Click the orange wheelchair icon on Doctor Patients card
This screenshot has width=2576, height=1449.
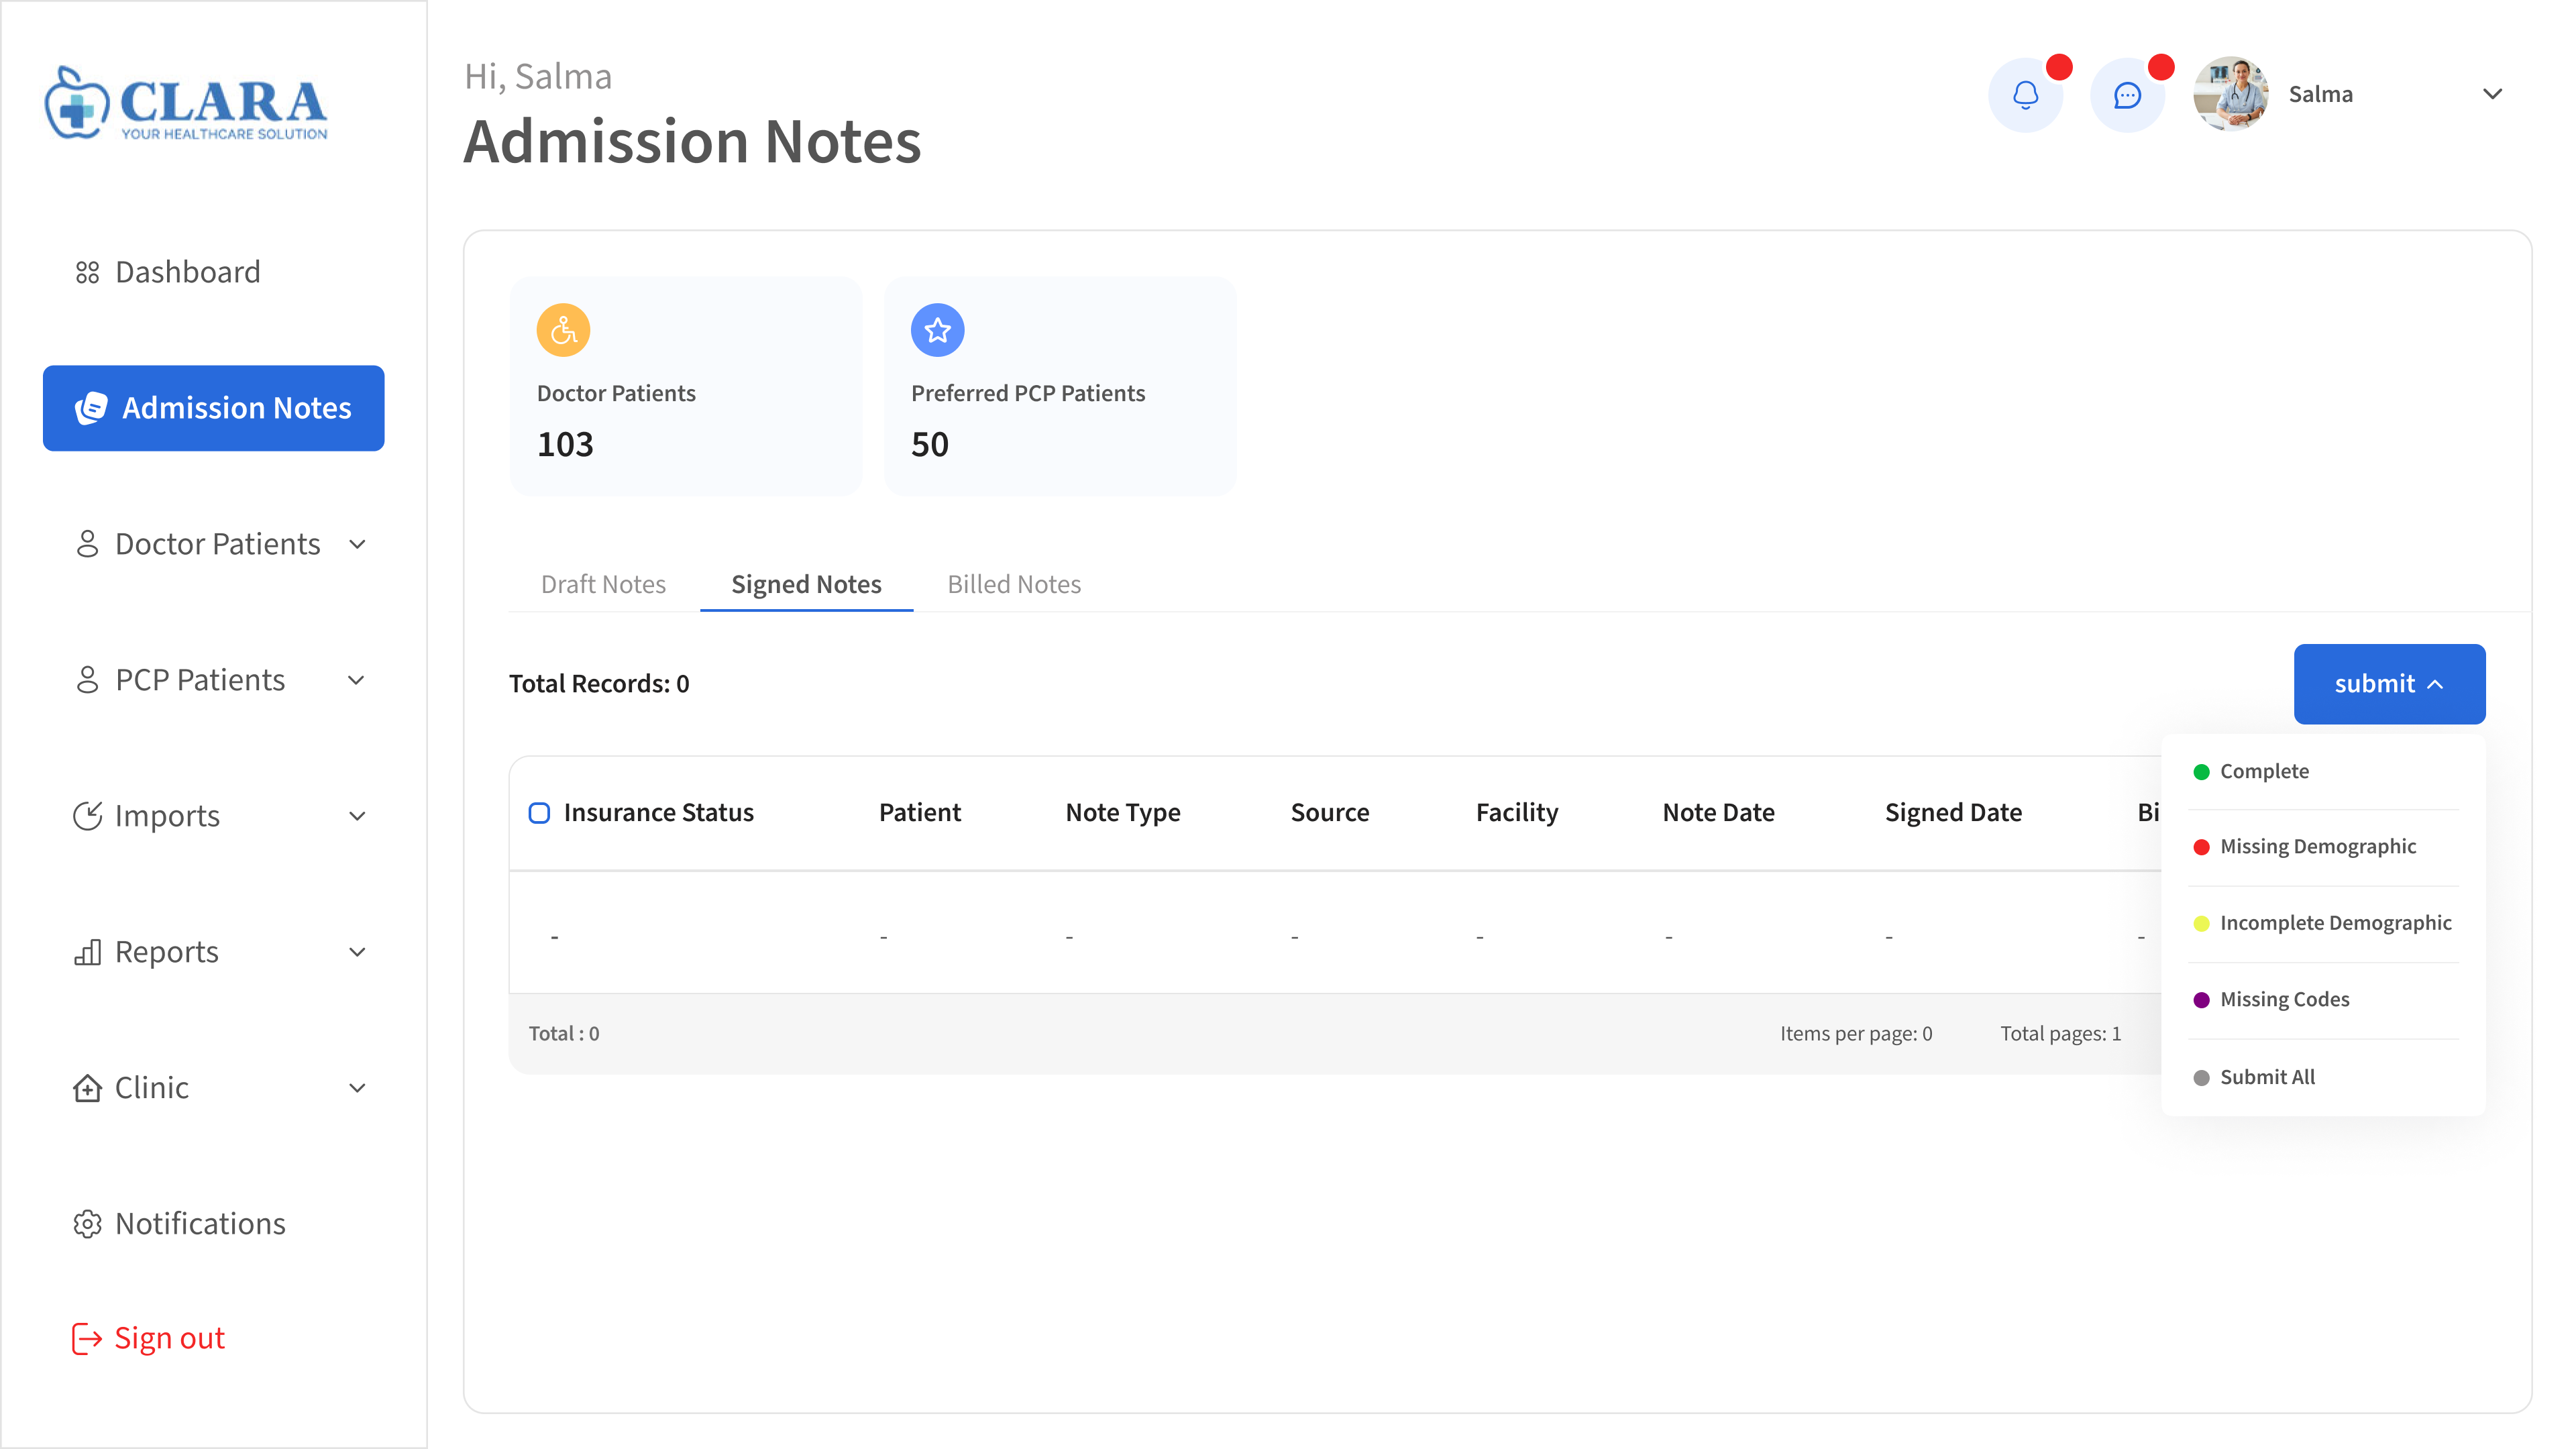563,330
